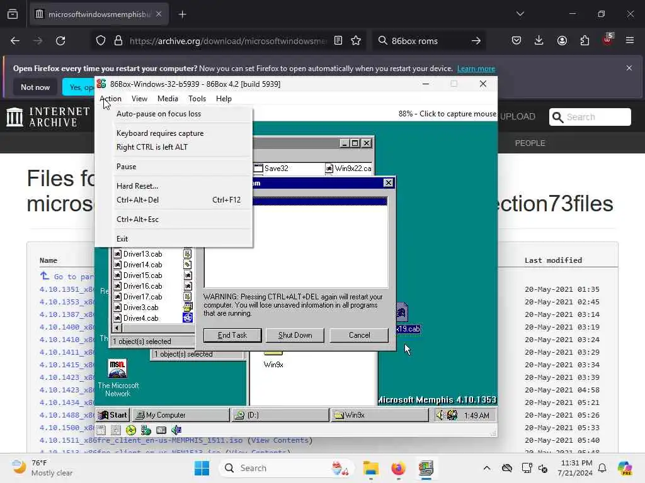Open the Media menu in 86Box
This screenshot has width=645, height=483.
tap(168, 99)
